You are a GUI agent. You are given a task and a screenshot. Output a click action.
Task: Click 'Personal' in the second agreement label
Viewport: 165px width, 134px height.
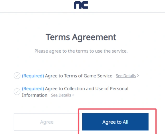[119, 89]
